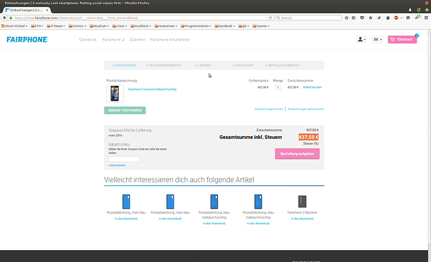This screenshot has height=262, width=431.
Task: Go to the Firefox home page icon
Action: 370,18
